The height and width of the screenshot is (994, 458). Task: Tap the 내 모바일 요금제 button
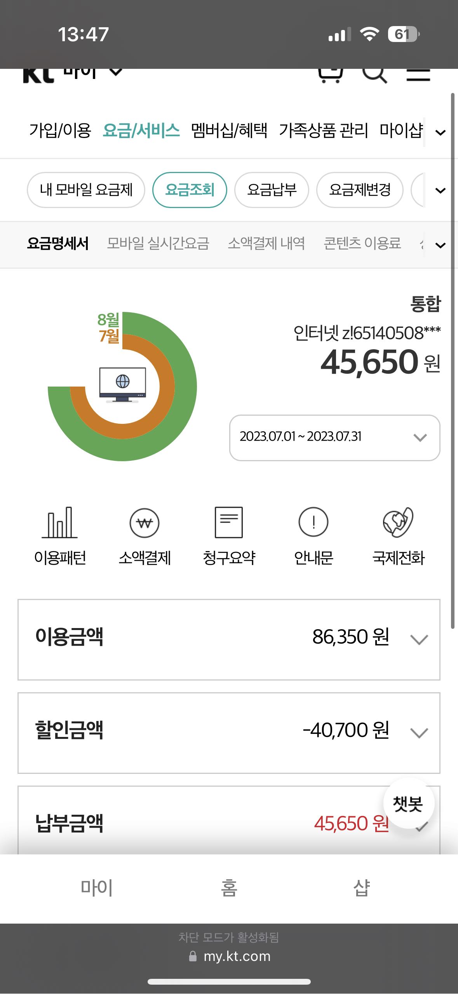pyautogui.click(x=86, y=190)
